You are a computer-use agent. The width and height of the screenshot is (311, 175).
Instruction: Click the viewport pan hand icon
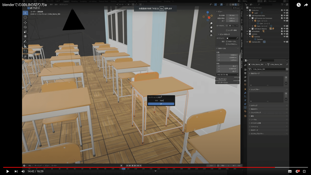click(211, 27)
